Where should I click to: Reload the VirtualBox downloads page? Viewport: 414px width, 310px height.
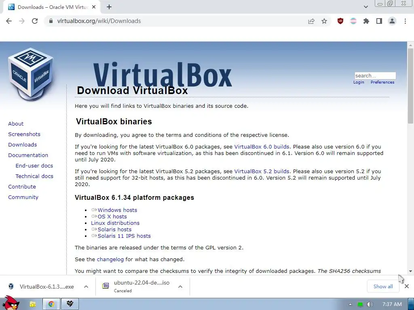[35, 21]
